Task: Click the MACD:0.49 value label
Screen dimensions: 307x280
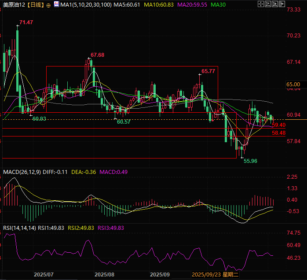Action: pos(113,172)
